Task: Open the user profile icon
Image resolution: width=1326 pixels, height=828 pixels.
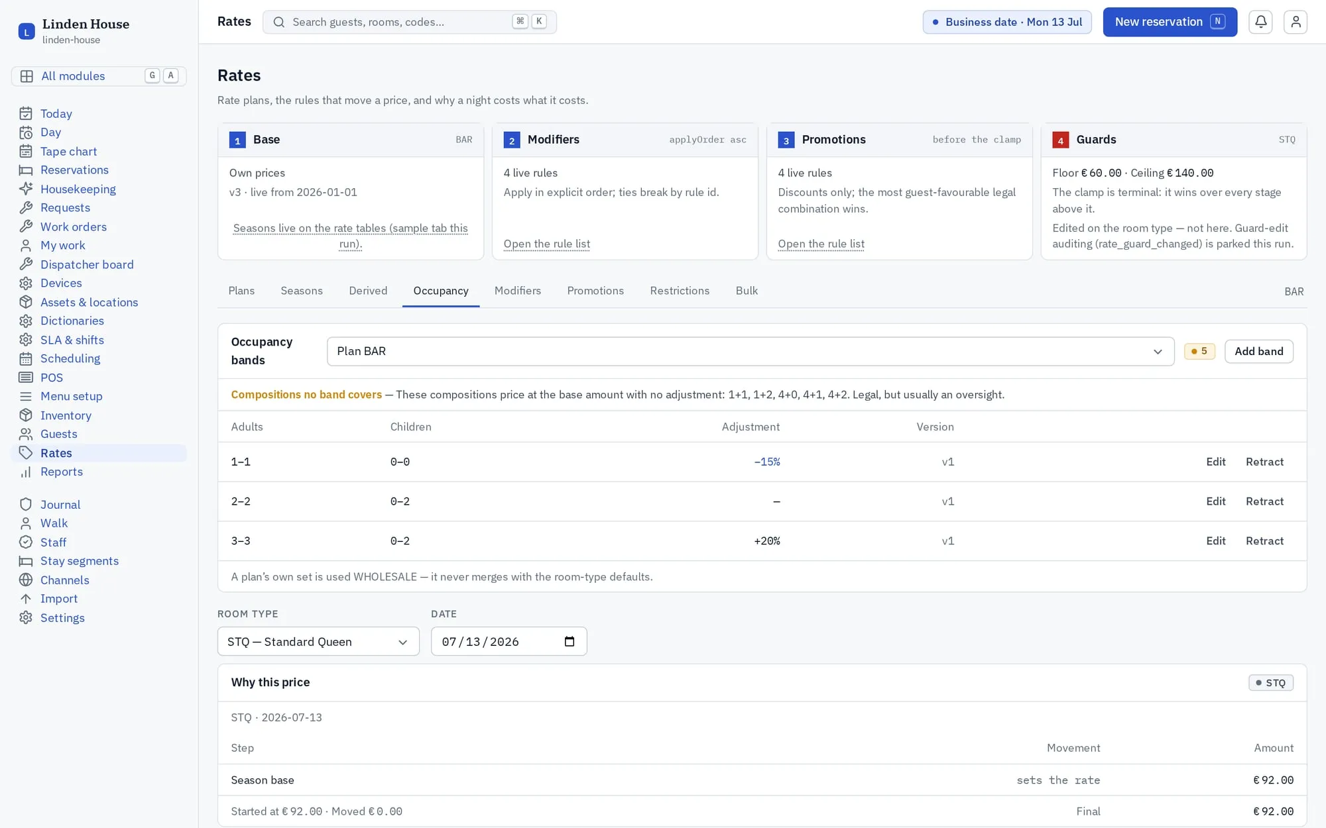Action: pos(1296,22)
